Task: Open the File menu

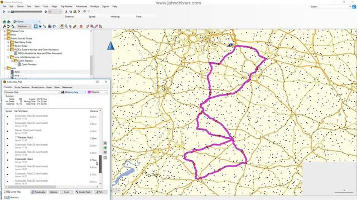Action: [4, 7]
